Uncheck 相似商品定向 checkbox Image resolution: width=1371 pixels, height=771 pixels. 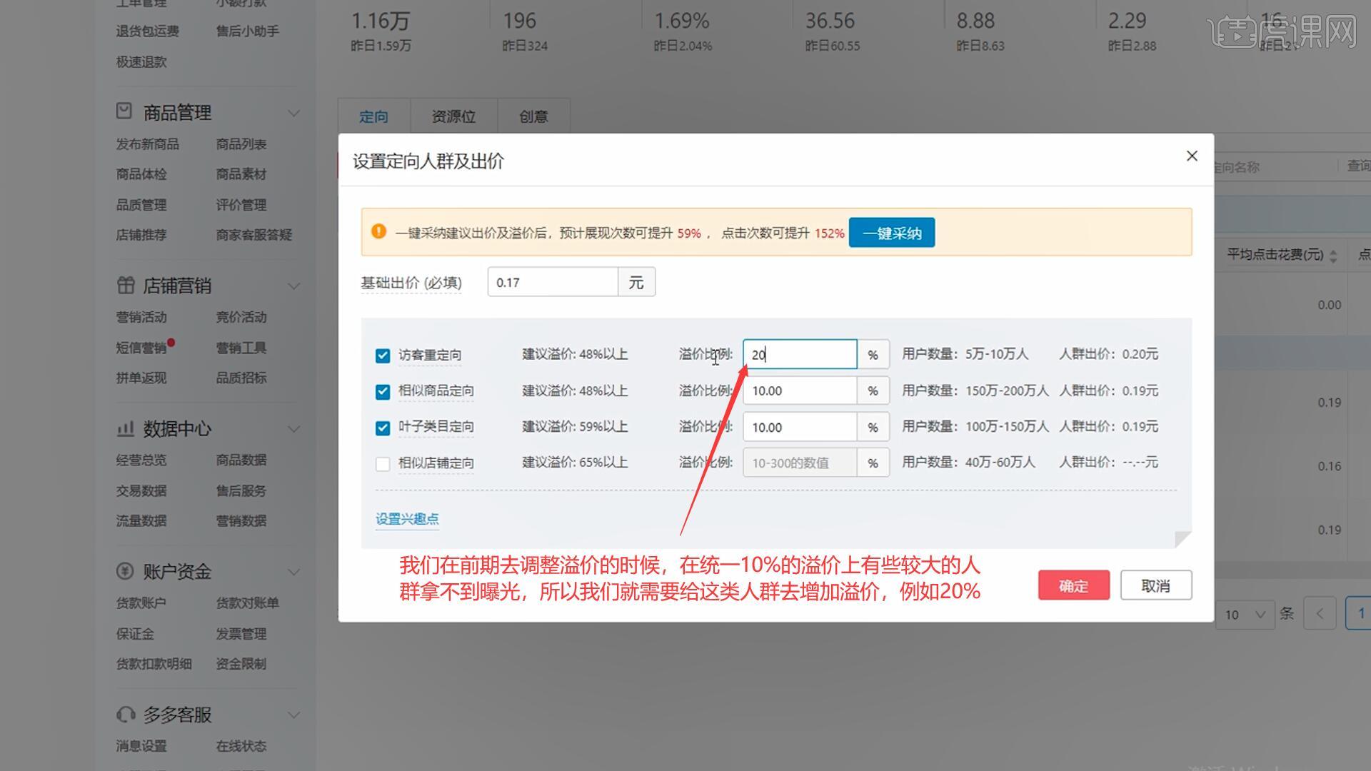pyautogui.click(x=383, y=391)
